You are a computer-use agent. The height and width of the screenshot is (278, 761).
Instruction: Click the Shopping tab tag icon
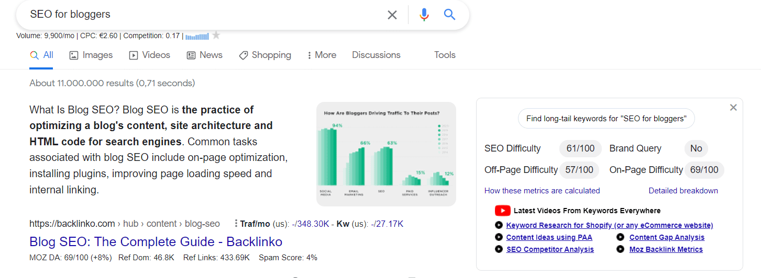243,55
